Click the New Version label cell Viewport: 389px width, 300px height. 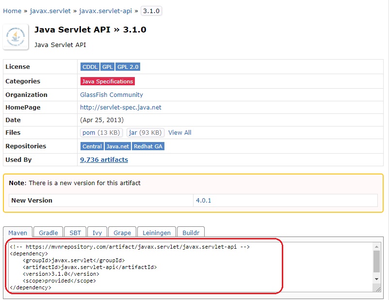[101, 200]
